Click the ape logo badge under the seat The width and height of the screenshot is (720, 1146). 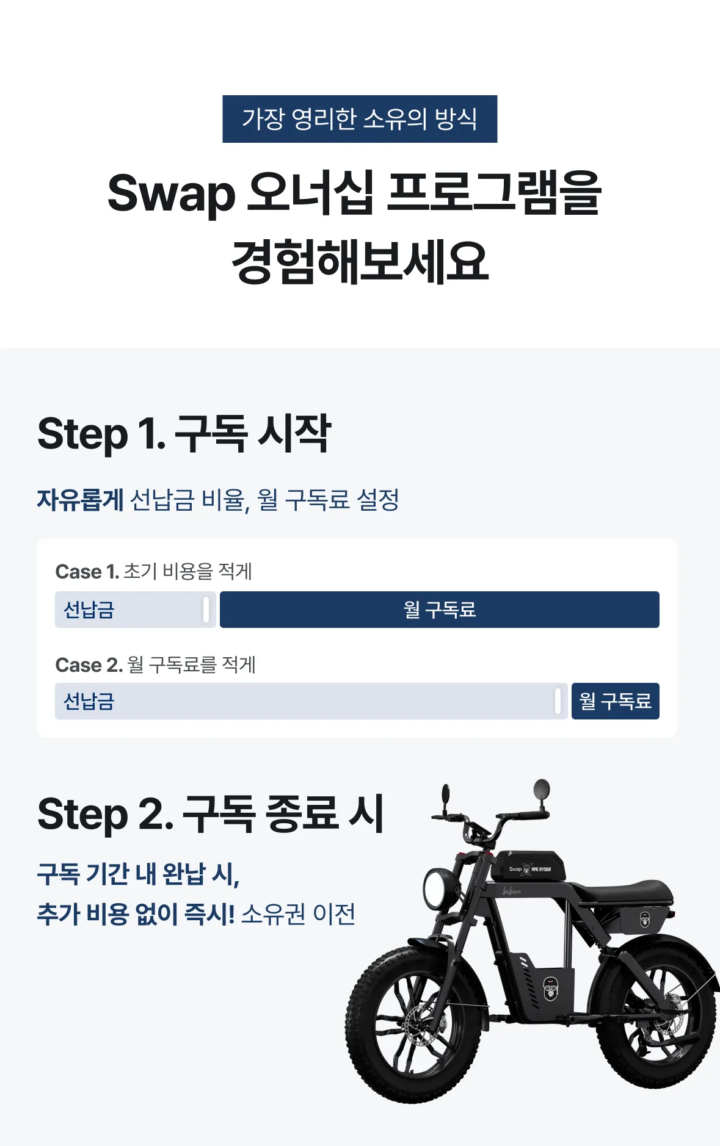[645, 918]
